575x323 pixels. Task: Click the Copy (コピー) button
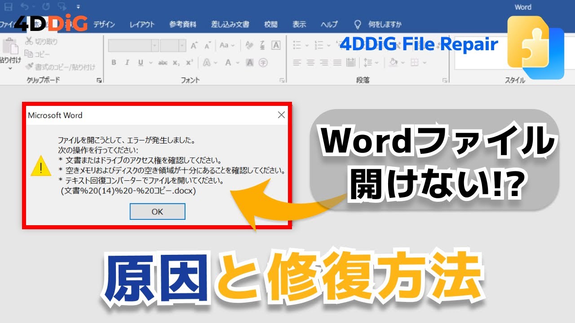[37, 54]
